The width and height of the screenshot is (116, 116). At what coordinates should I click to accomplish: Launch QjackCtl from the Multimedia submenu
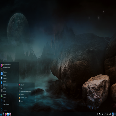(x=27, y=95)
